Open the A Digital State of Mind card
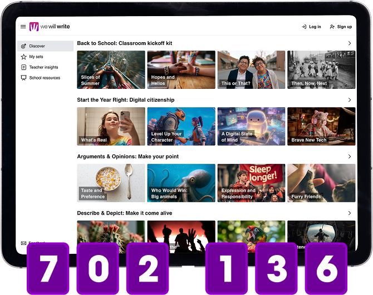 (251, 126)
